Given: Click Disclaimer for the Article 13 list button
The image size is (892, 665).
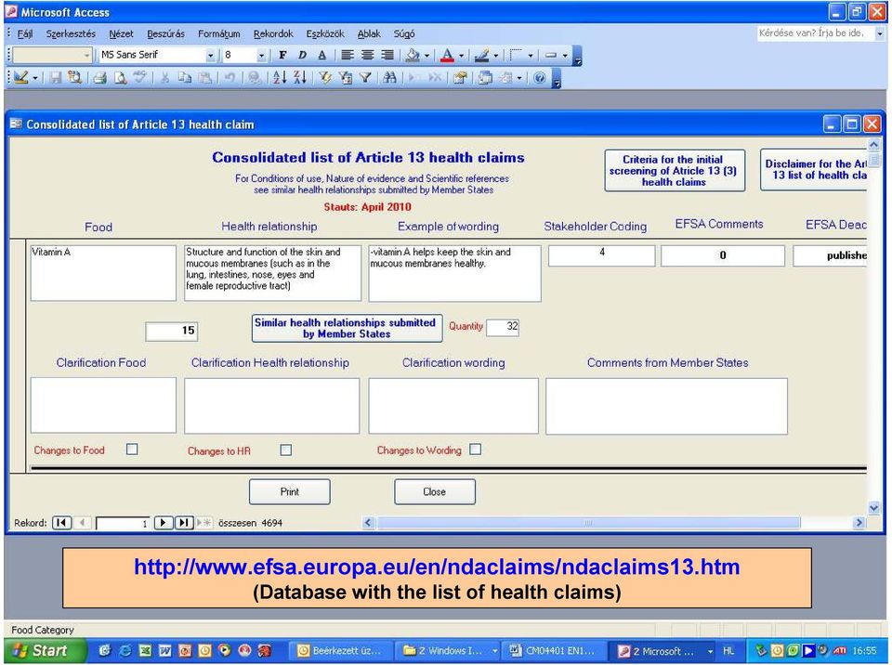Looking at the screenshot, I should pos(814,170).
